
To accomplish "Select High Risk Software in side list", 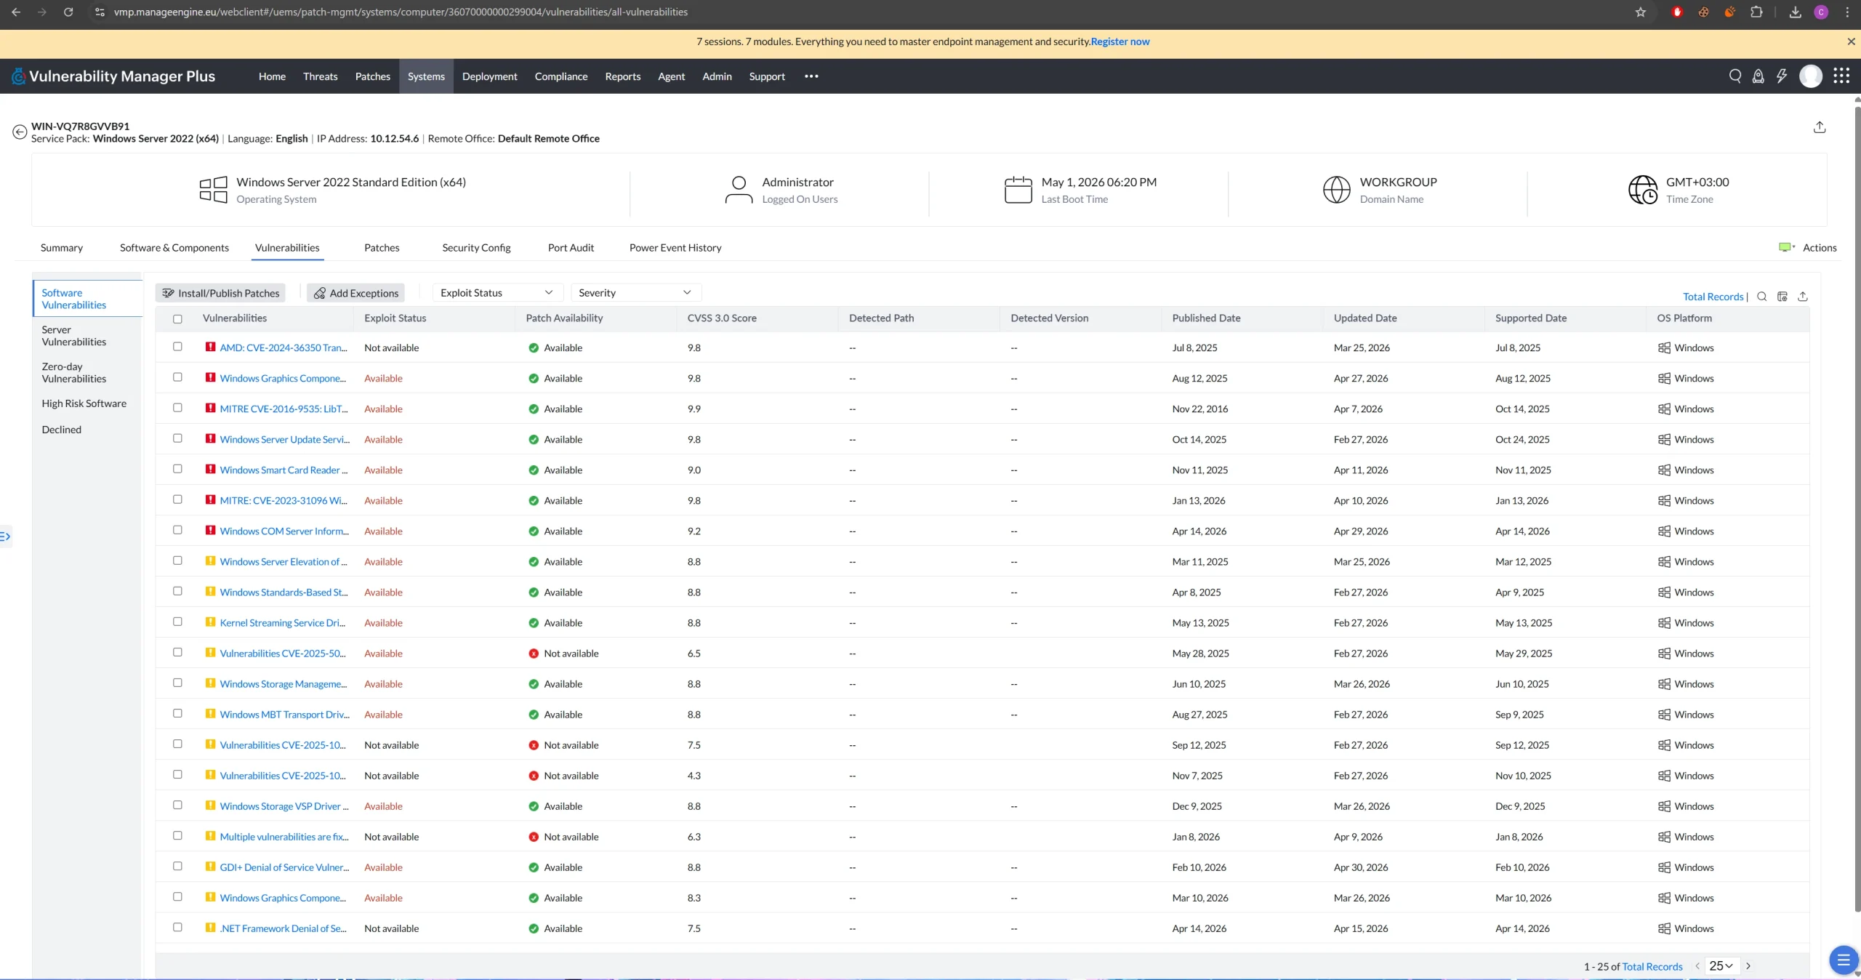I will tap(84, 403).
